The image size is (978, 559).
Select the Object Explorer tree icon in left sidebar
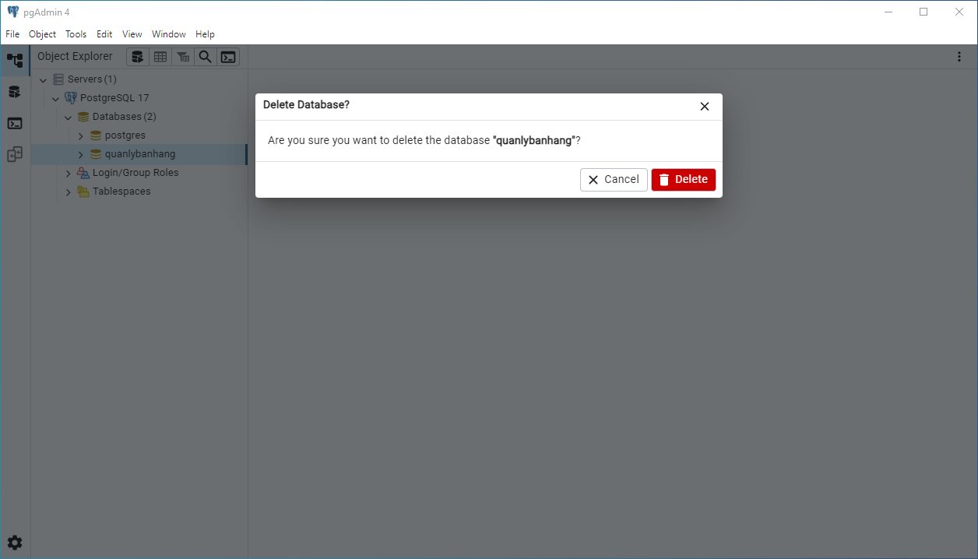[x=15, y=60]
